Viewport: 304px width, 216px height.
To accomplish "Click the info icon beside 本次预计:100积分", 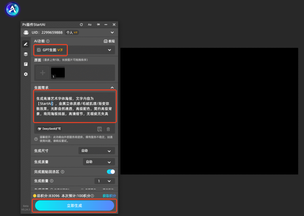I will pyautogui.click(x=93, y=196).
